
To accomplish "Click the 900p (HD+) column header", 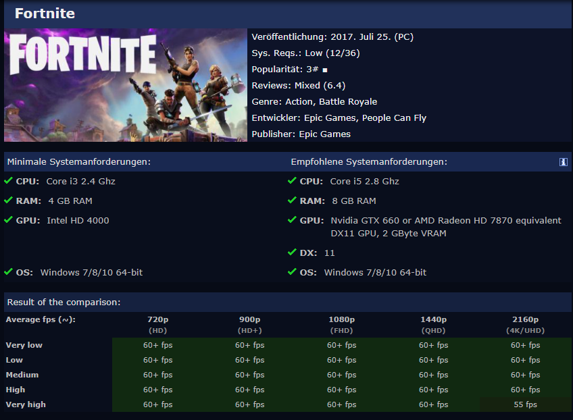I will coord(249,325).
